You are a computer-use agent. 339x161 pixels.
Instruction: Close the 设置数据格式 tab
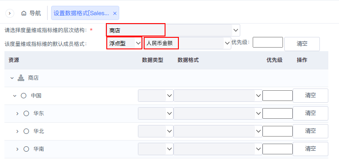(x=115, y=13)
